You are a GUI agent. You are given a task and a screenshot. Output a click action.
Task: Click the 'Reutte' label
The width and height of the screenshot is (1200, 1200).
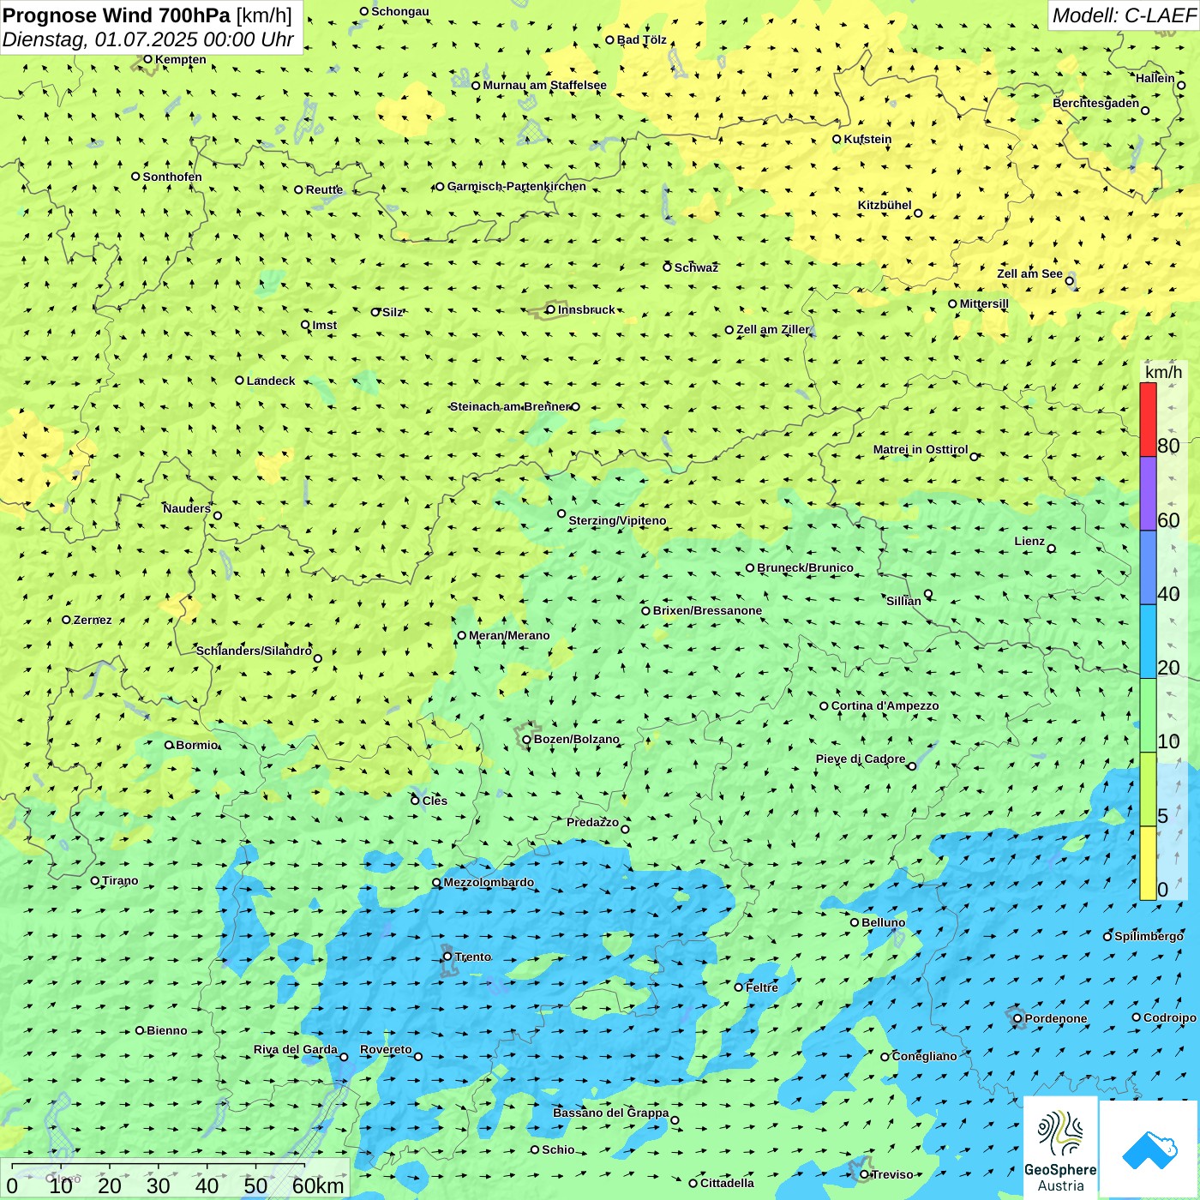[325, 189]
